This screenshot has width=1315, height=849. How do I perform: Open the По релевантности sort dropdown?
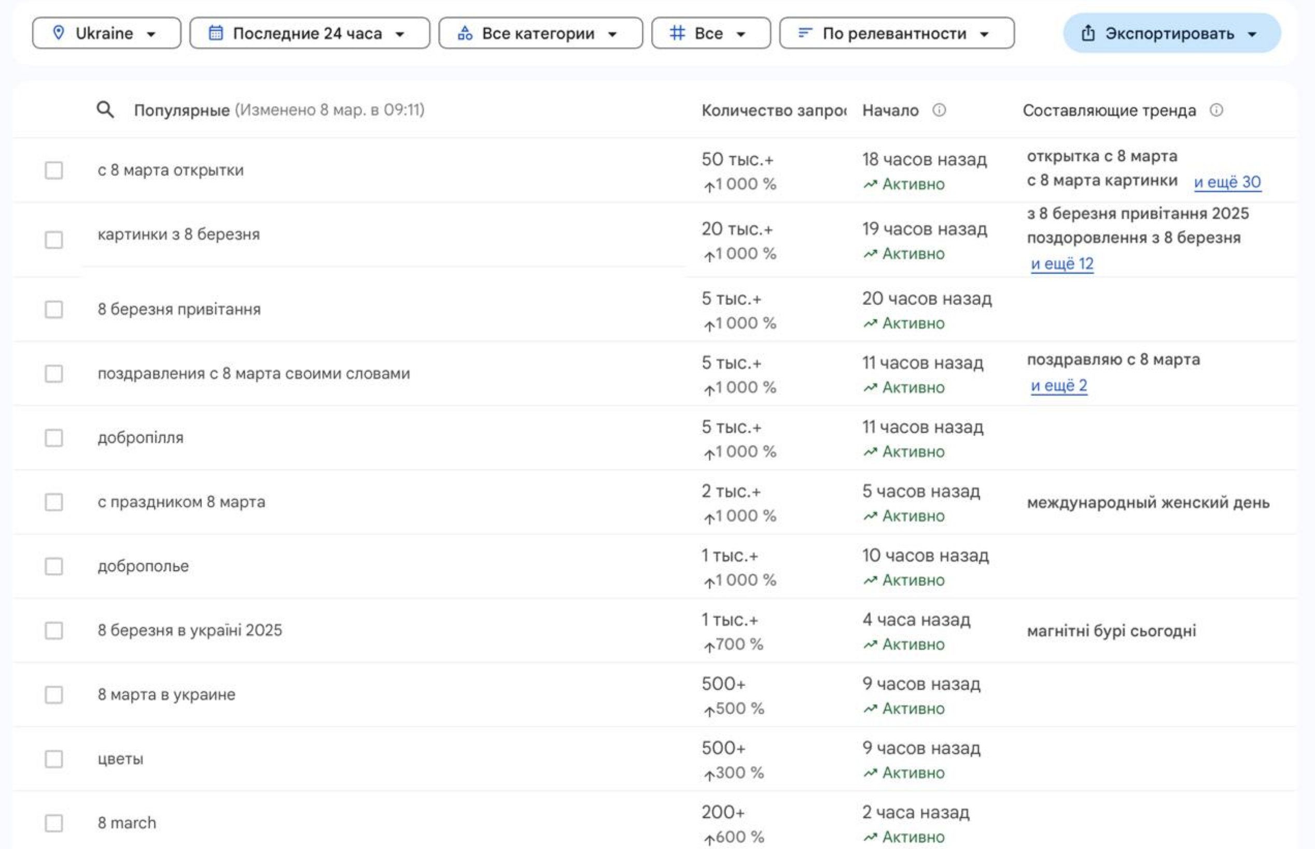tap(897, 33)
